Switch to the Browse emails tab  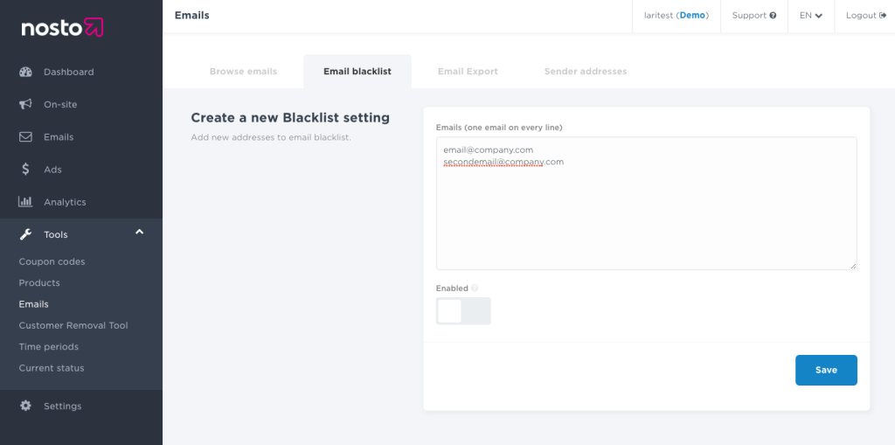pyautogui.click(x=243, y=72)
